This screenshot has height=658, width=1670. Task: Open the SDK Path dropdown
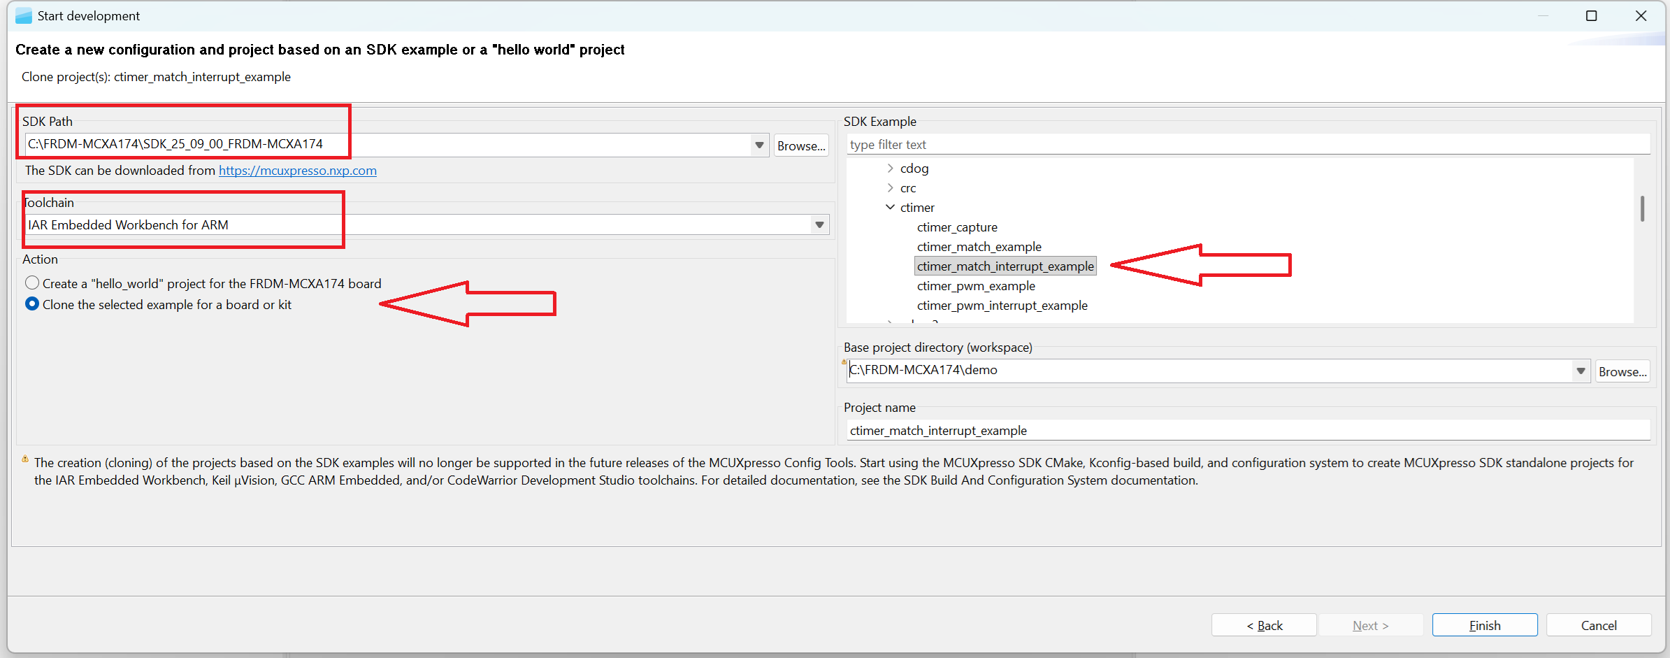pyautogui.click(x=758, y=145)
